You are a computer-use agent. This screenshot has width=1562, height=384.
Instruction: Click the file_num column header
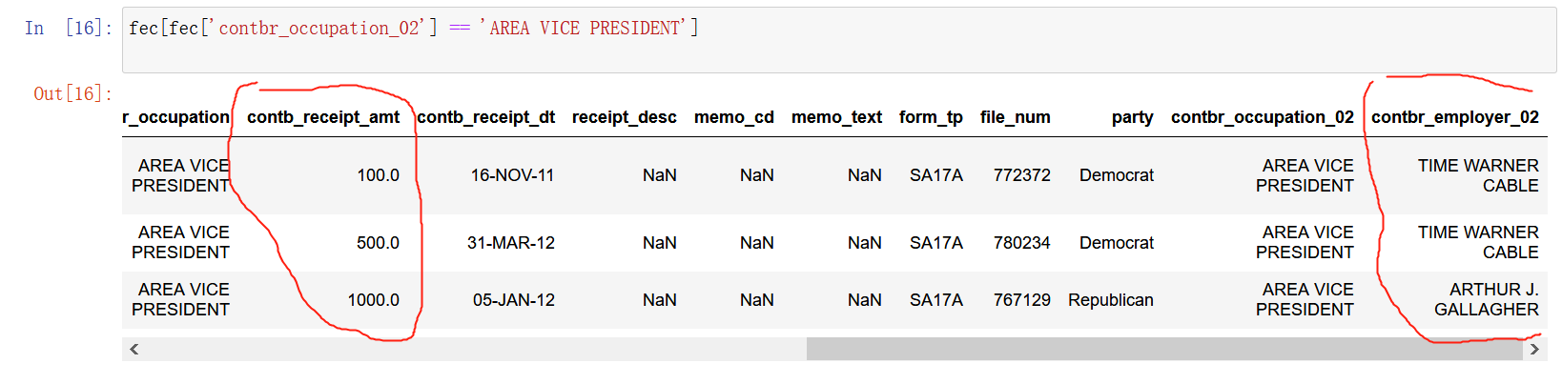coord(1016,117)
